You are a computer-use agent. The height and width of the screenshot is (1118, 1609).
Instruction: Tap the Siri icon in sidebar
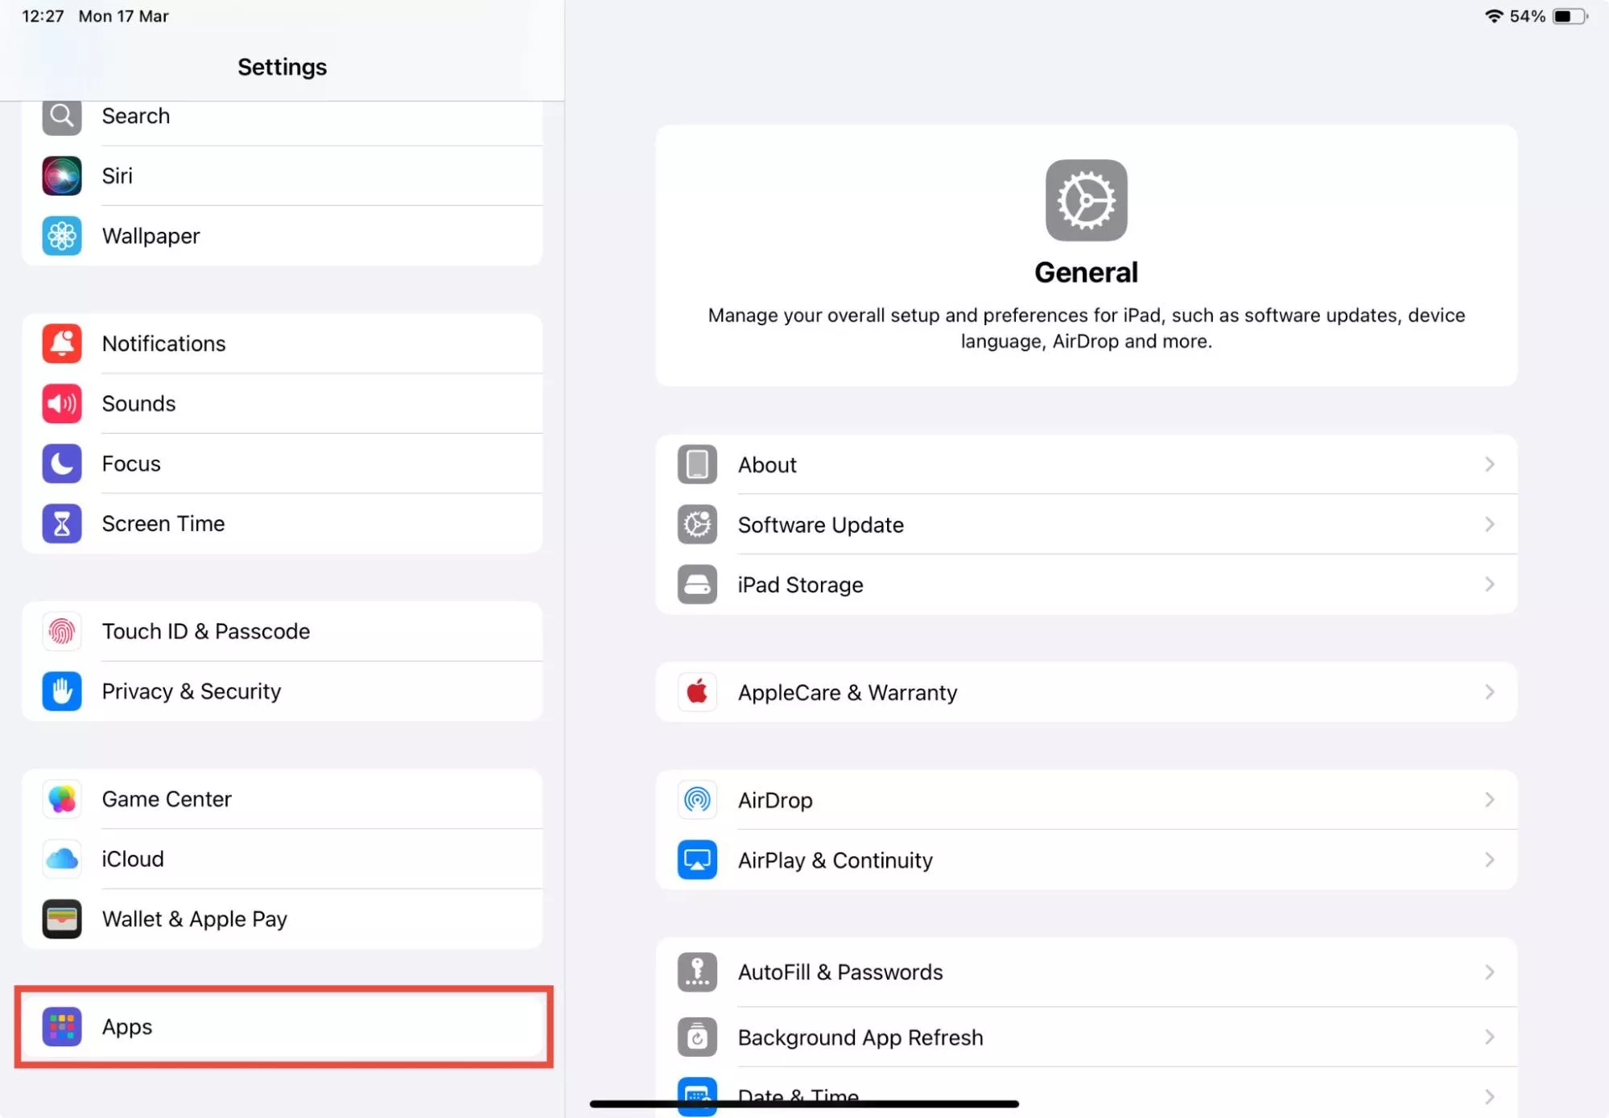click(62, 175)
